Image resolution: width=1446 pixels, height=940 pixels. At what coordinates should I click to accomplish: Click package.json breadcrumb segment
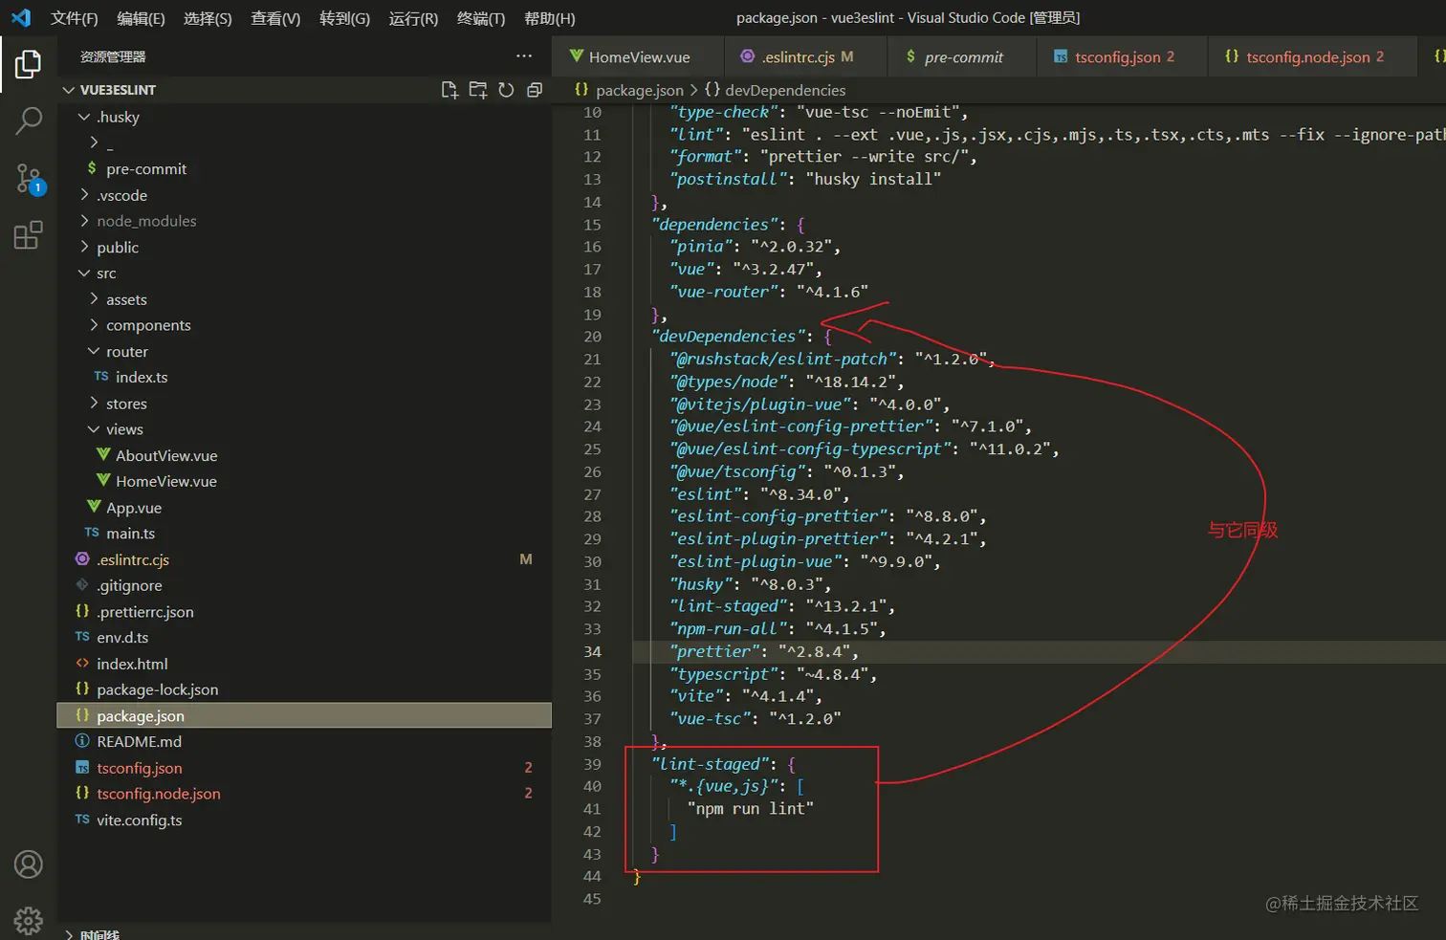629,90
